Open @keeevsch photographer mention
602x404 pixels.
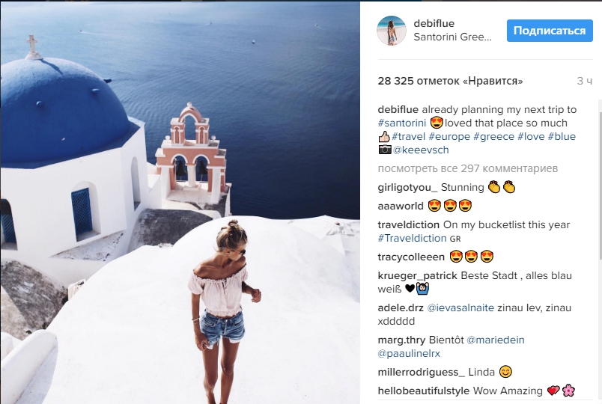coord(421,150)
